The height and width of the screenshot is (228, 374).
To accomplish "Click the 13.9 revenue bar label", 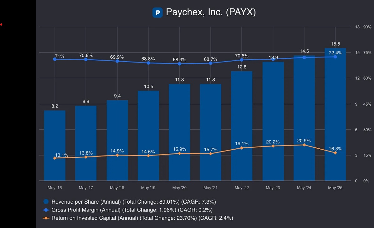I will pyautogui.click(x=273, y=57).
